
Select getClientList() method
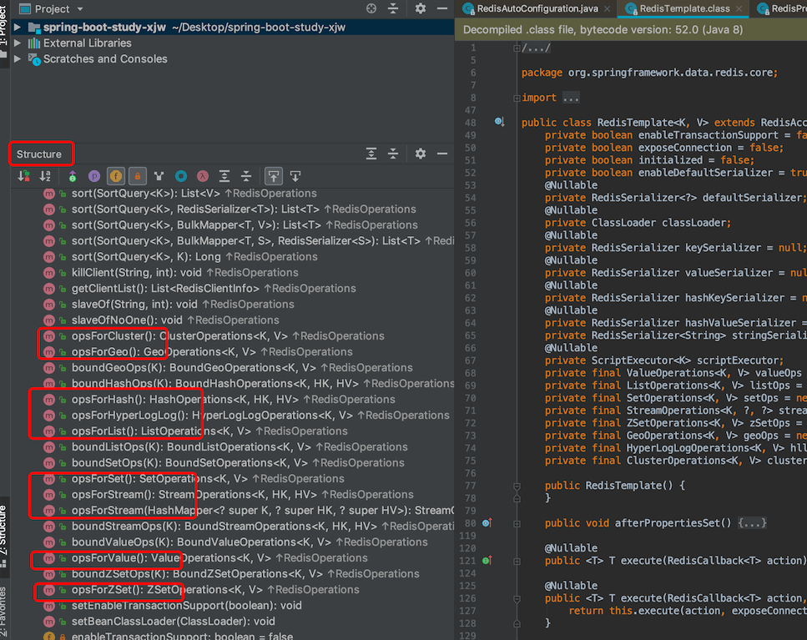(x=214, y=289)
